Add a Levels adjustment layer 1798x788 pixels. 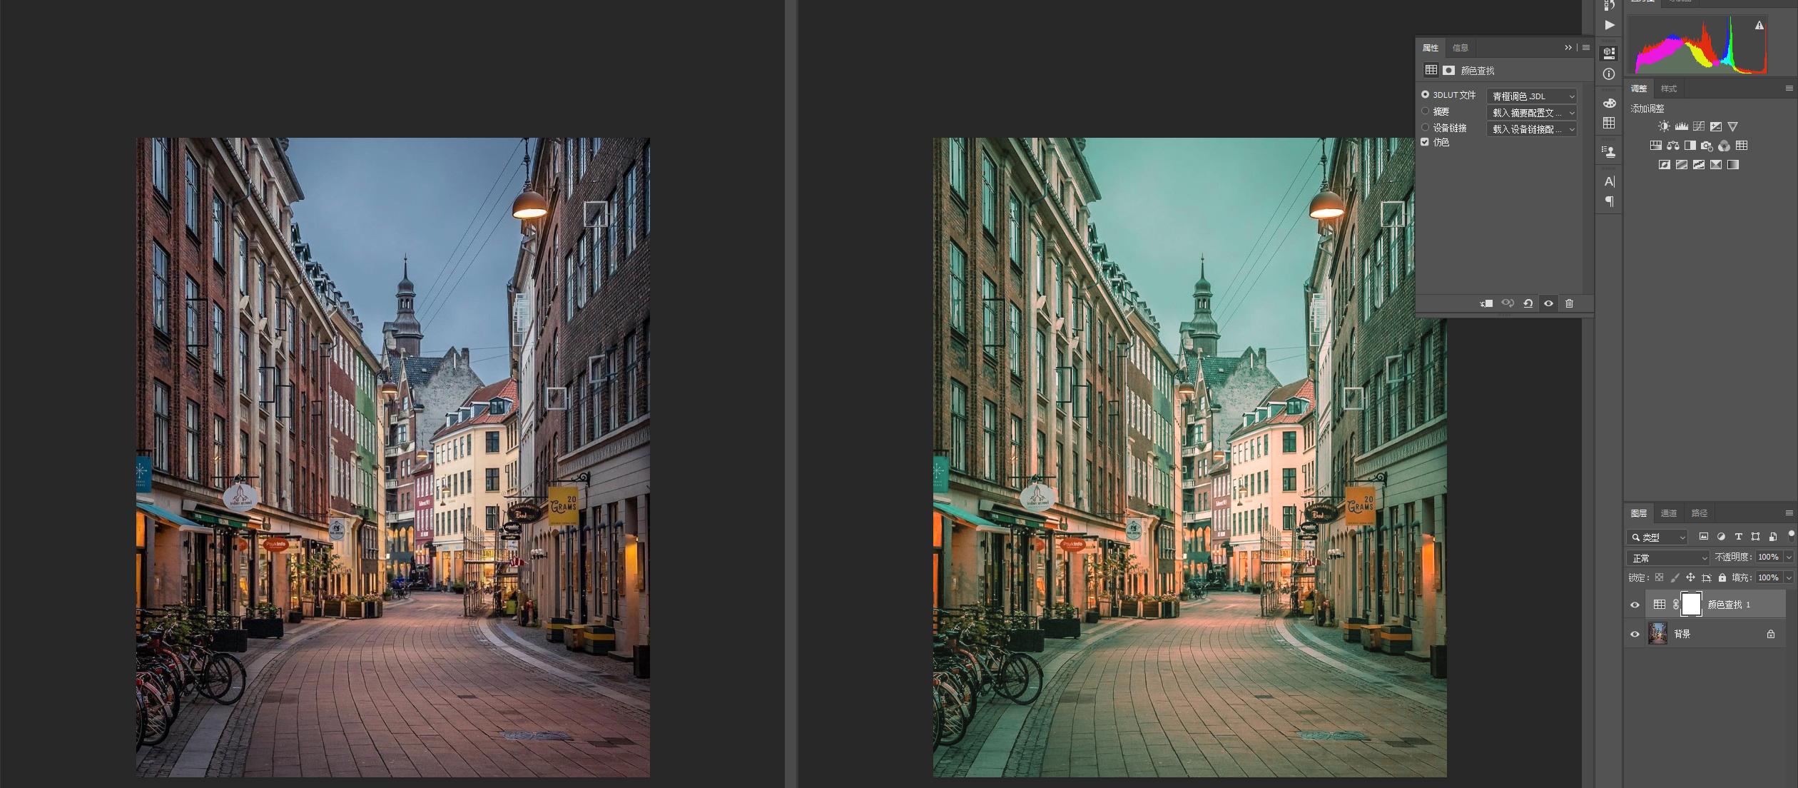[1681, 126]
